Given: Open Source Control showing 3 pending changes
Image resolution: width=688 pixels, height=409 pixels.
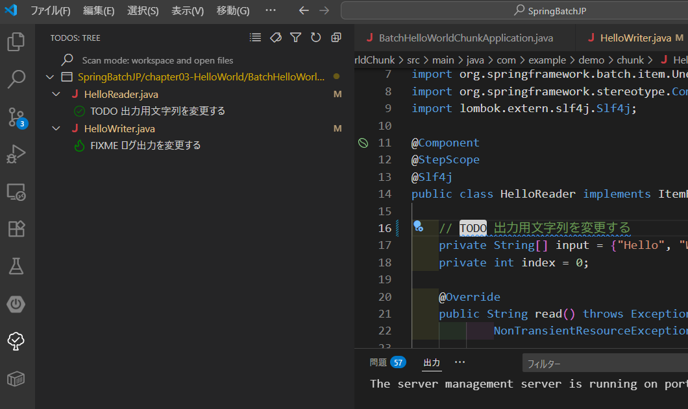Looking at the screenshot, I should coord(16,117).
